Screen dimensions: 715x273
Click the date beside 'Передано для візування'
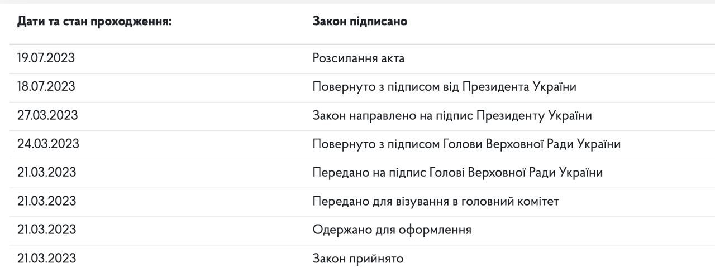click(47, 201)
